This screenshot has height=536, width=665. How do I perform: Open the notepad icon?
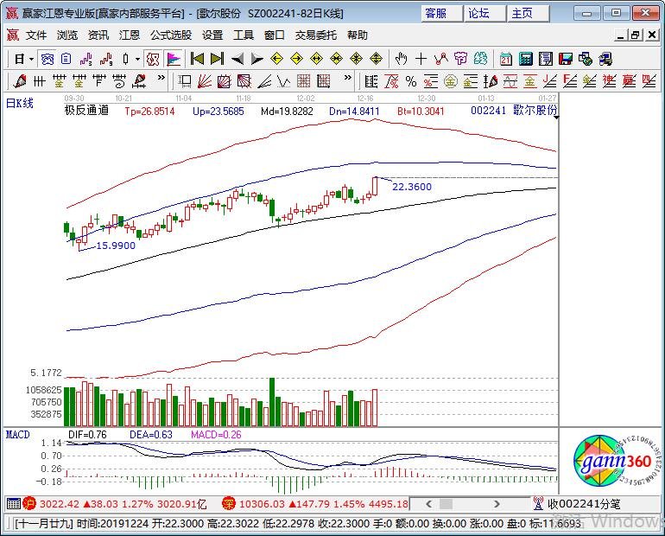click(546, 59)
